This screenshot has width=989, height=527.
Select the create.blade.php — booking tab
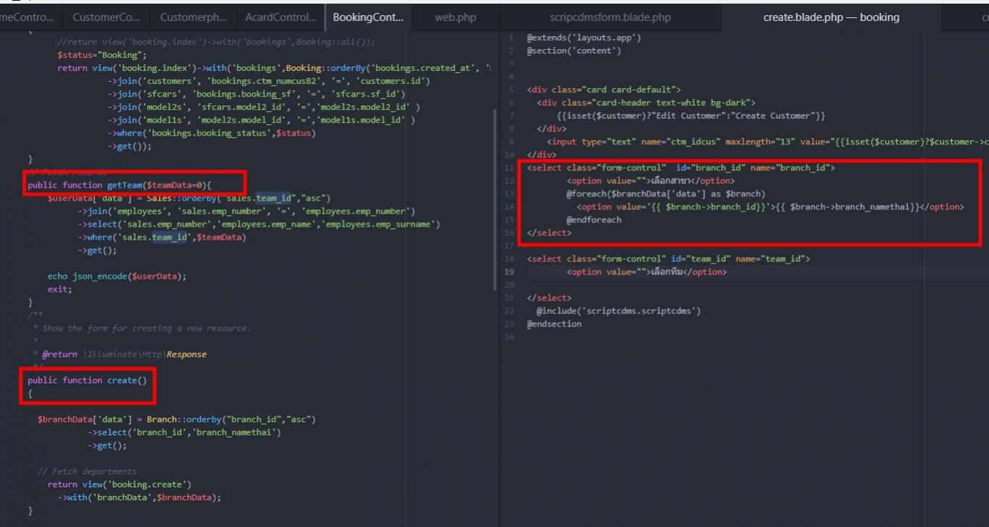(x=831, y=17)
